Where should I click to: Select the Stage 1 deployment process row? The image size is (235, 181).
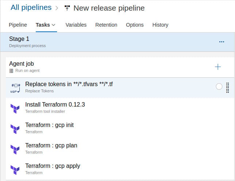click(117, 42)
